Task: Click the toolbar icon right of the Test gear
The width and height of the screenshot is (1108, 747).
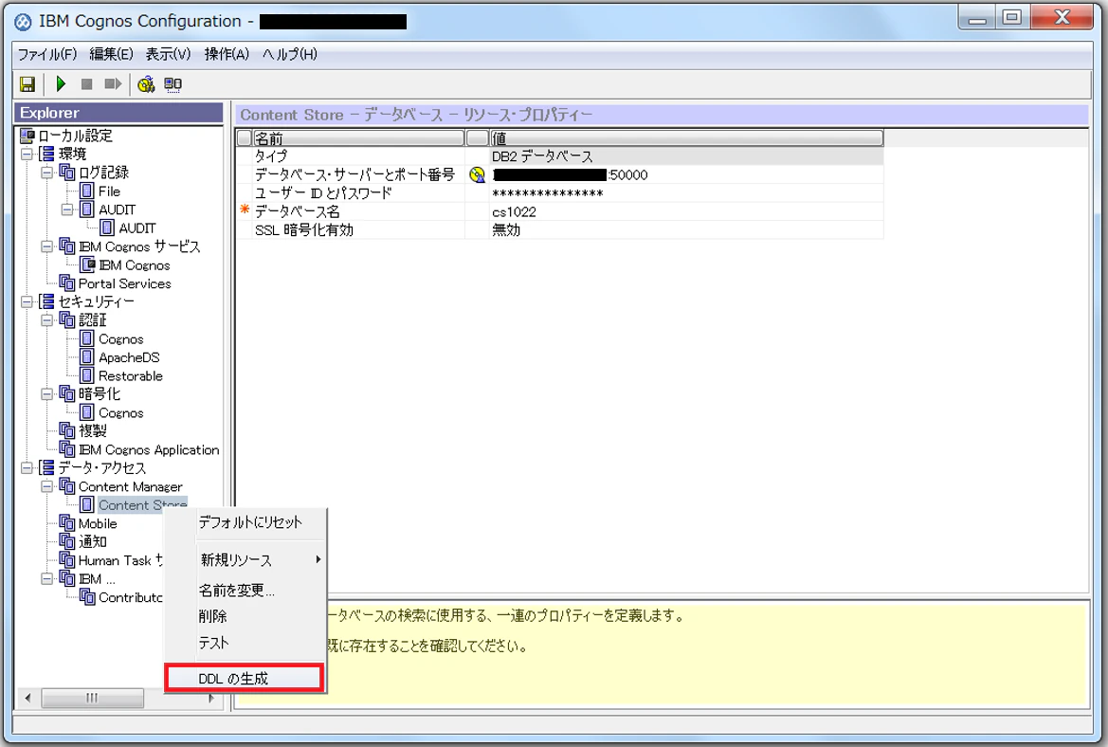Action: [173, 84]
